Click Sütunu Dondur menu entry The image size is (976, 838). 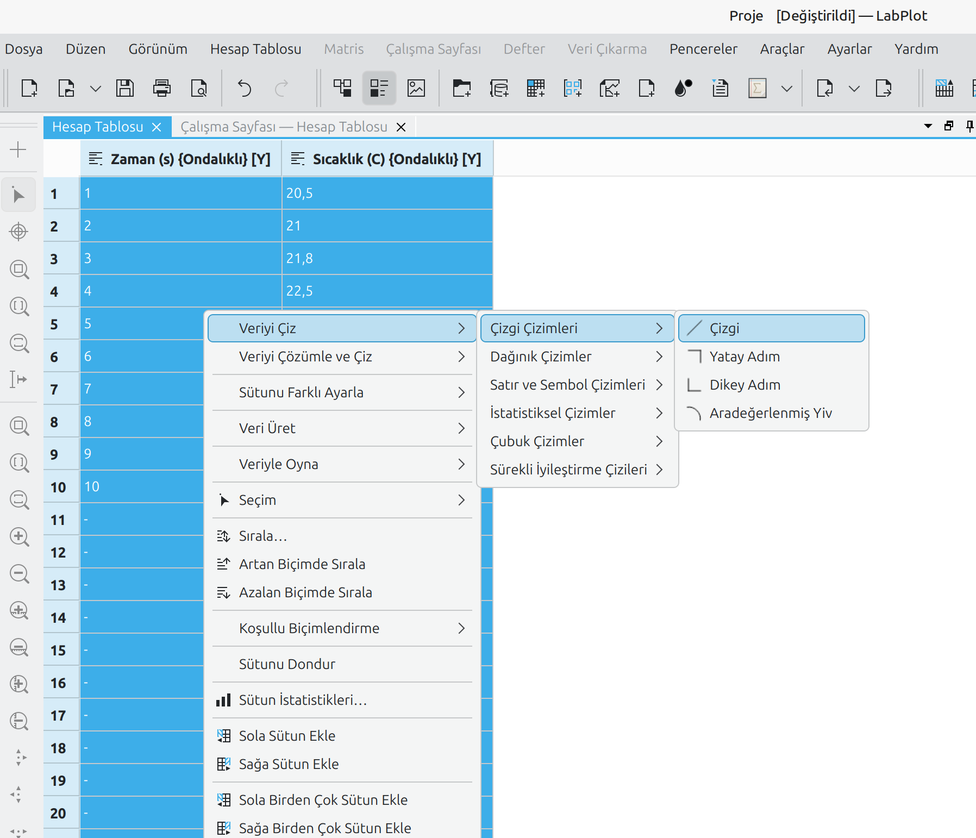(342, 664)
